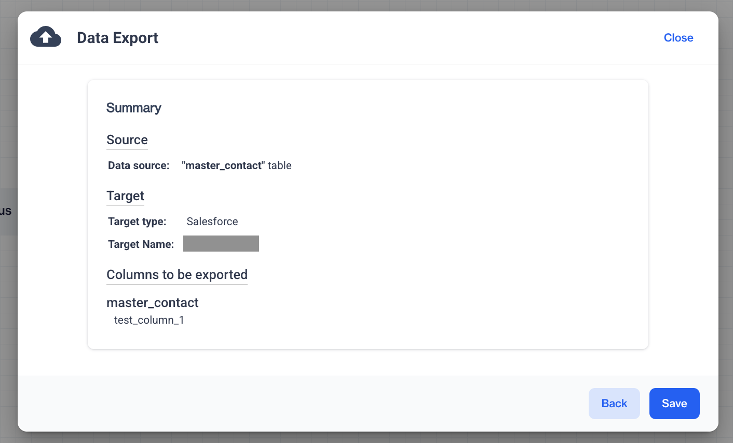Click the "Target type:" label
Viewport: 733px width, 443px height.
pos(137,221)
